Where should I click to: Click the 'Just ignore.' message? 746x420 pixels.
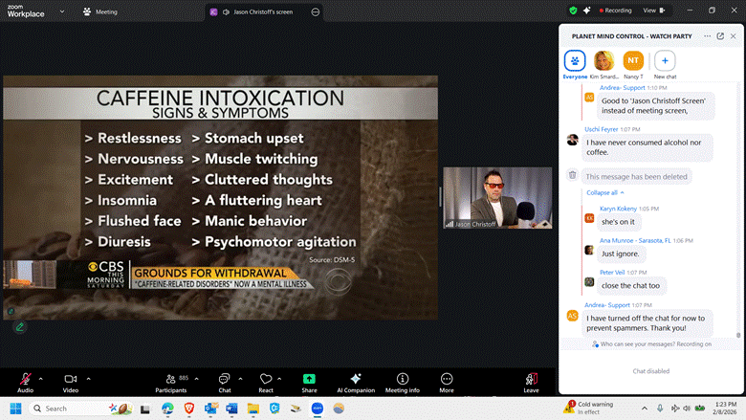[621, 254]
